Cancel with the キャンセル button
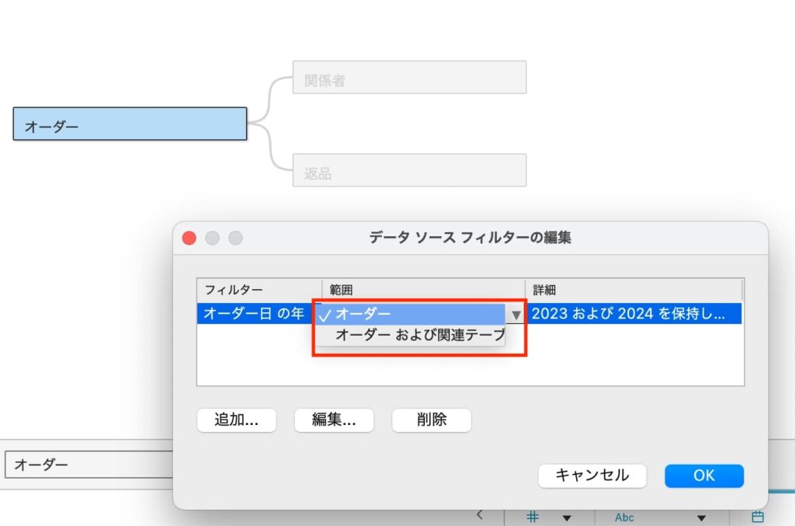The image size is (795, 526). click(592, 475)
